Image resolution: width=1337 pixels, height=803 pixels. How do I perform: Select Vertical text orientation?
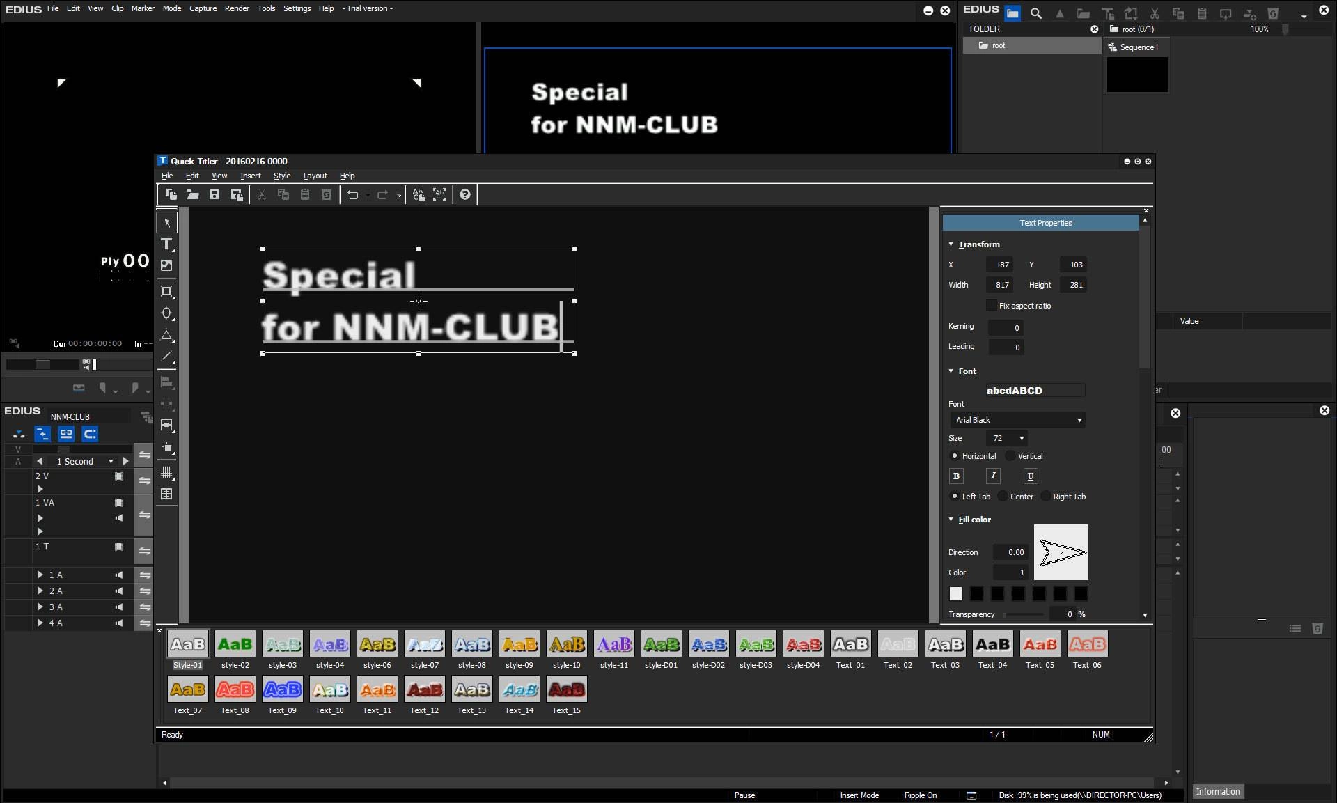(1010, 456)
